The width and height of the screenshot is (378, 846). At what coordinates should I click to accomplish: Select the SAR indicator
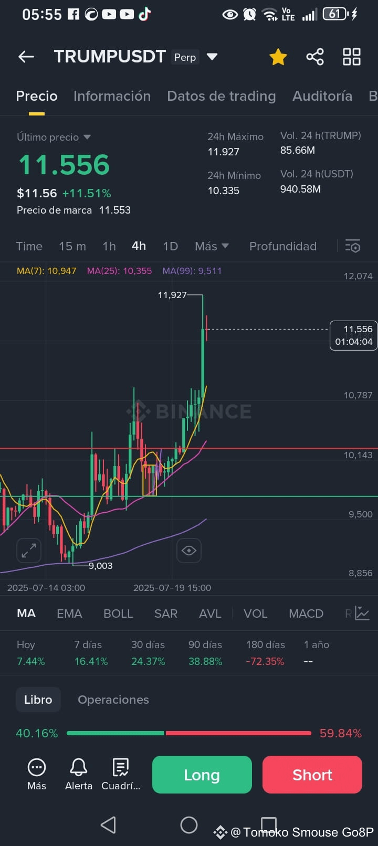tap(166, 614)
